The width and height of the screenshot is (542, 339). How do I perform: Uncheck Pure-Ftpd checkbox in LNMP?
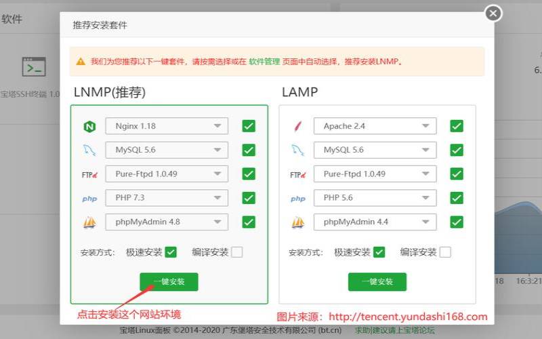pos(249,174)
